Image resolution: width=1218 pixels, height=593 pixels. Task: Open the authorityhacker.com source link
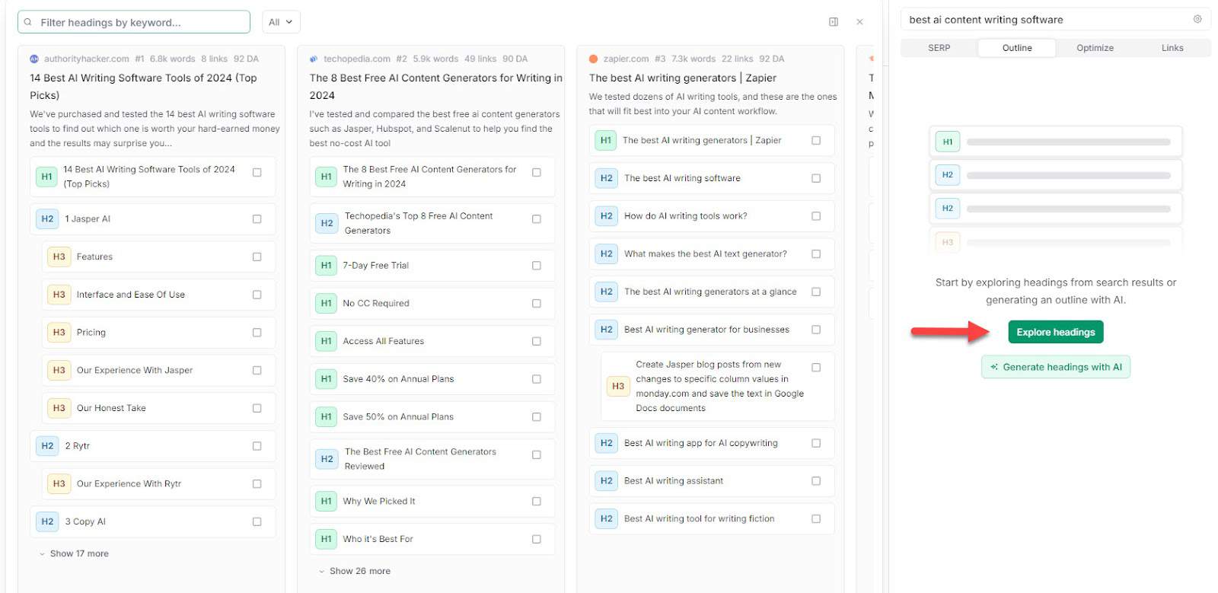tap(86, 59)
